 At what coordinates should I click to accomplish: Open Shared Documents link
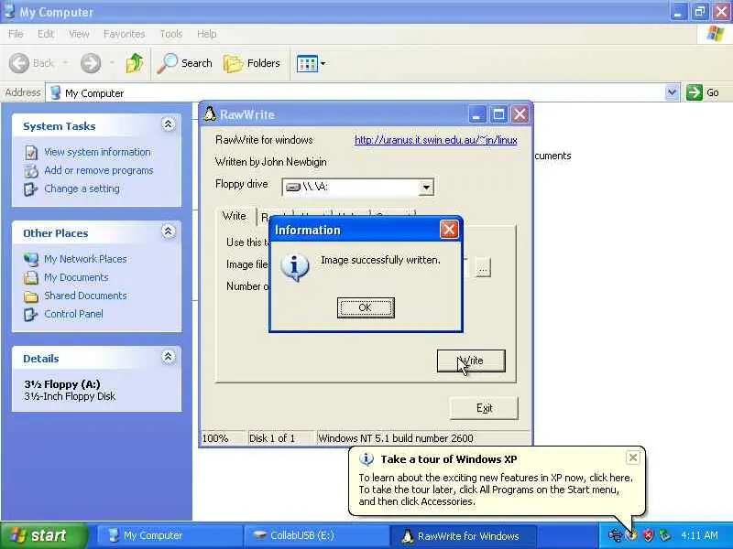[x=85, y=296]
